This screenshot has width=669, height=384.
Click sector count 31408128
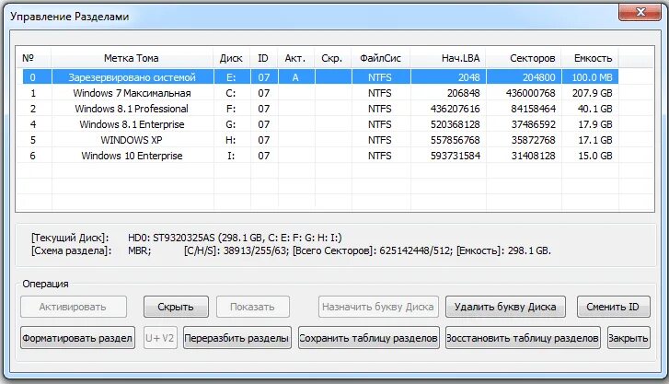(534, 156)
